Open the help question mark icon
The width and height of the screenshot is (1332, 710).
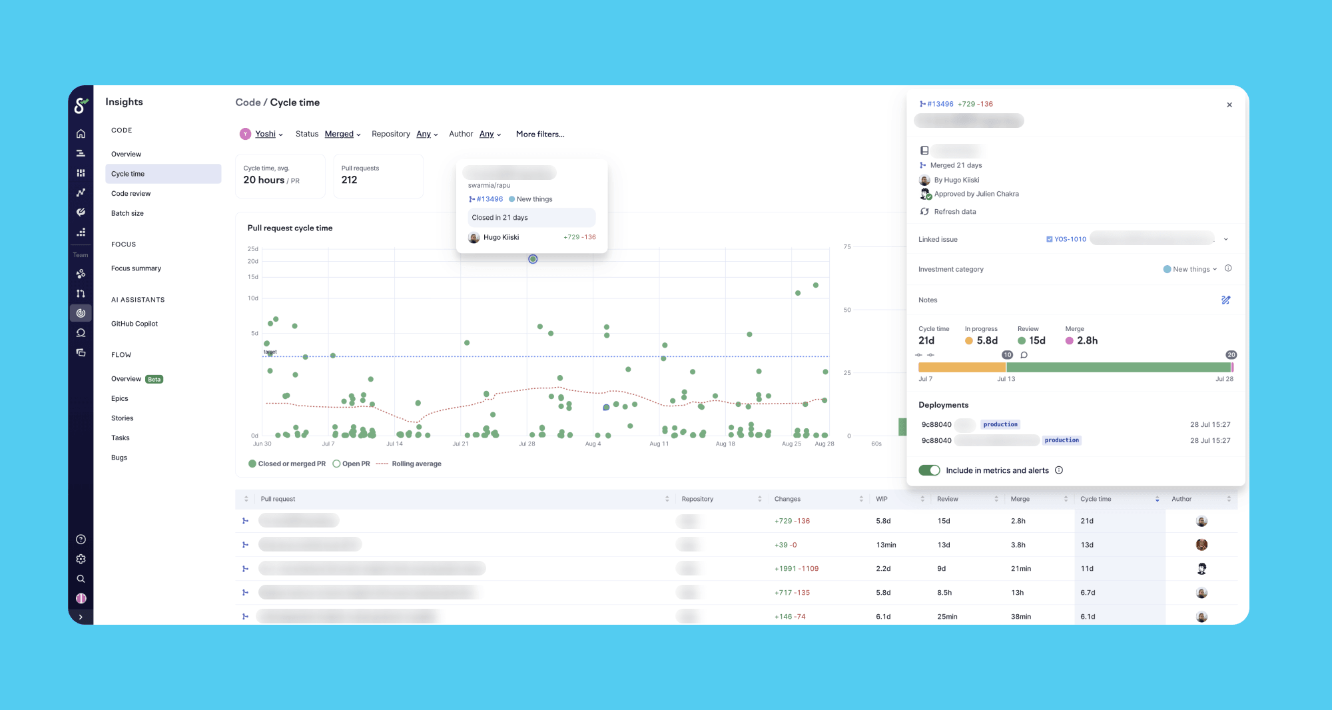pos(81,539)
